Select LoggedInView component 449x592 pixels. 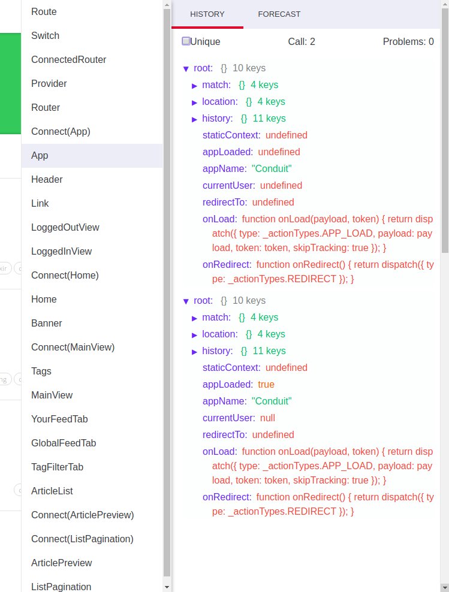[92, 252]
